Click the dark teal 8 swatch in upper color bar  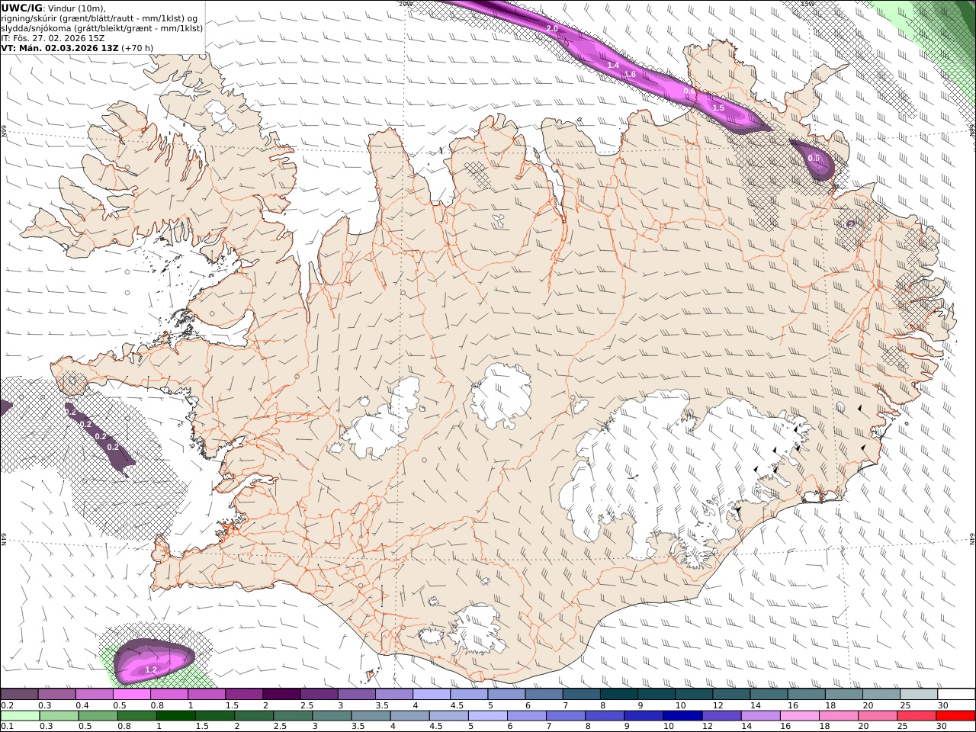[x=619, y=695]
